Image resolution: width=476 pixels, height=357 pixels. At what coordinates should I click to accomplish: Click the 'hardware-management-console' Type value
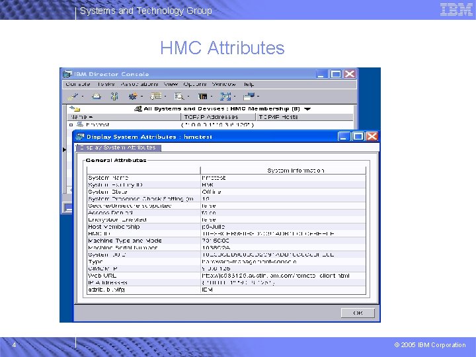point(249,262)
